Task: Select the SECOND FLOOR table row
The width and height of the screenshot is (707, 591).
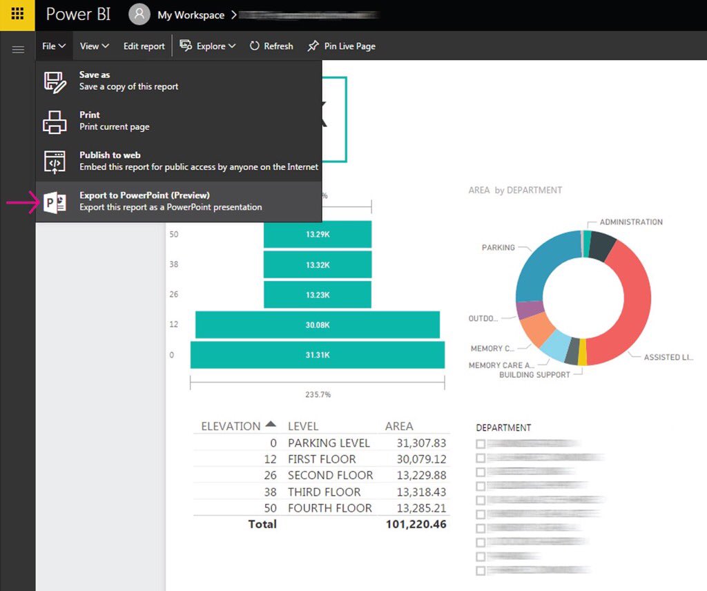Action: click(322, 475)
